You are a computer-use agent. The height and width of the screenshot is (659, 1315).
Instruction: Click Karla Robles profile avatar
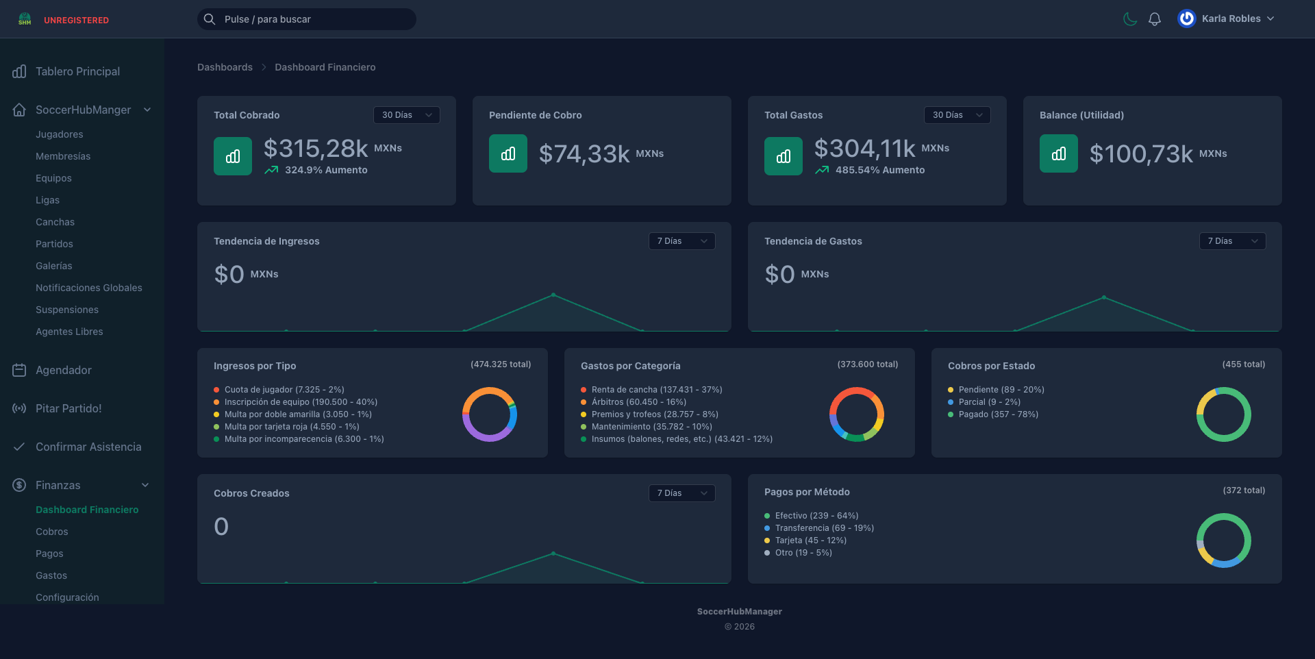tap(1186, 18)
